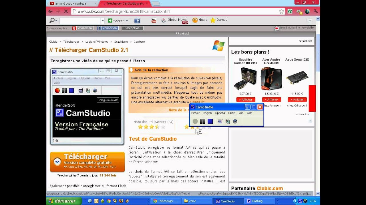Open the Options menu in CamStudio window
The width and height of the screenshot is (366, 205).
click(x=220, y=113)
